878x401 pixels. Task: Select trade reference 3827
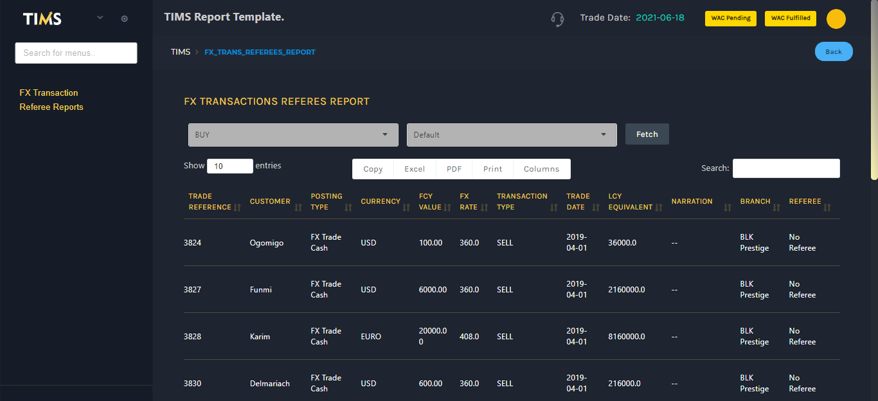192,290
